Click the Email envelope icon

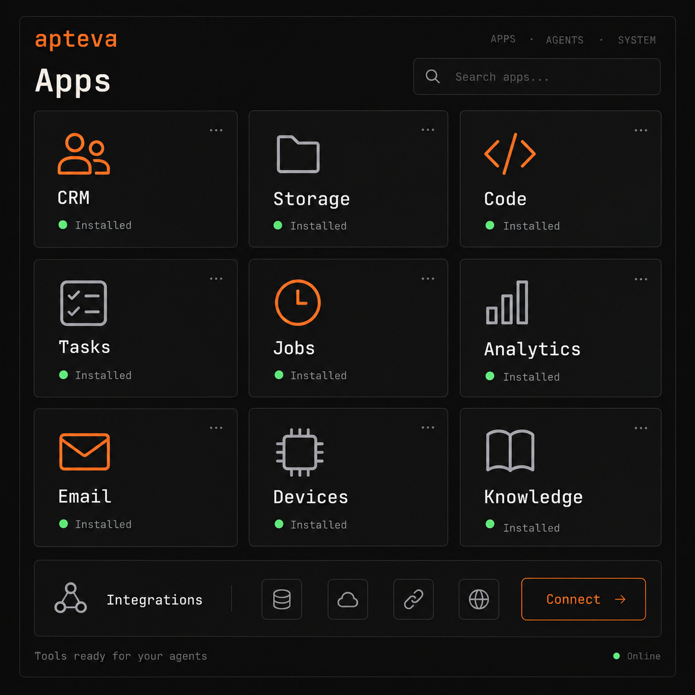84,452
